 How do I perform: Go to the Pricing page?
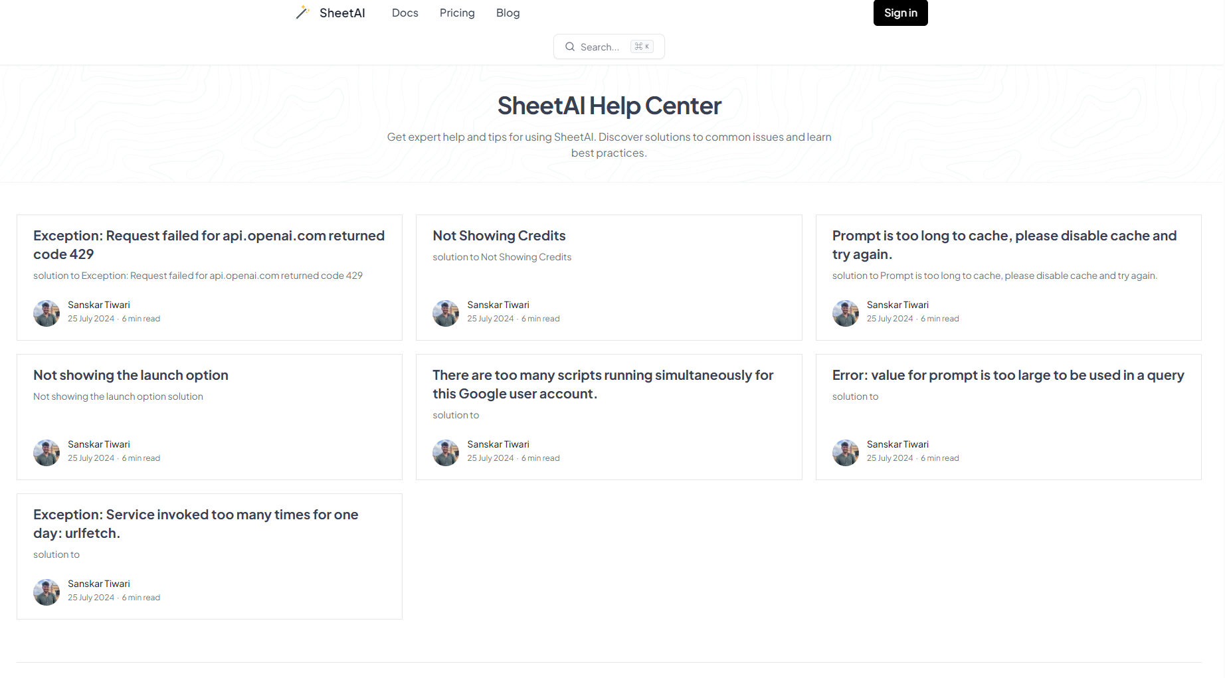tap(457, 13)
